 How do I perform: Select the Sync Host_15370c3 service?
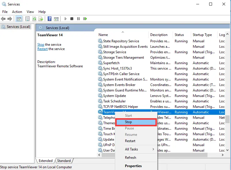(x=161, y=68)
